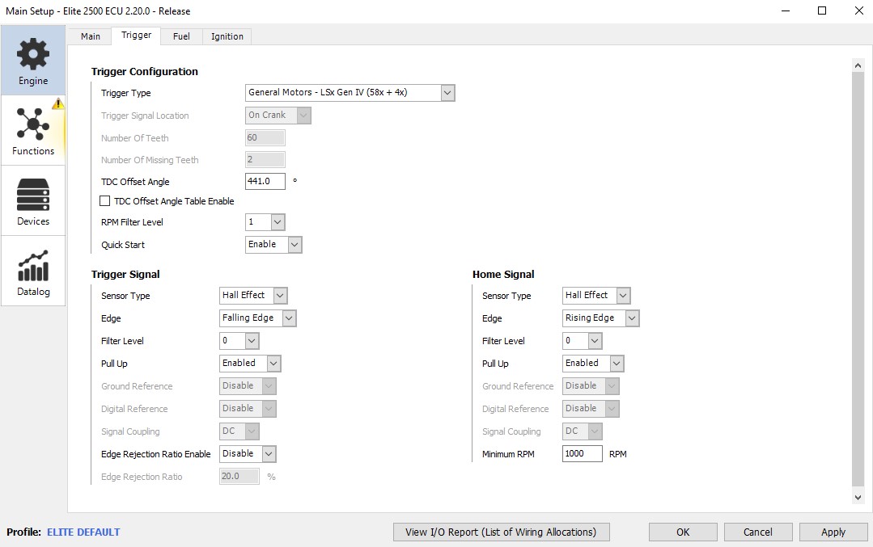Switch to the Main tab
873x547 pixels.
(x=90, y=36)
